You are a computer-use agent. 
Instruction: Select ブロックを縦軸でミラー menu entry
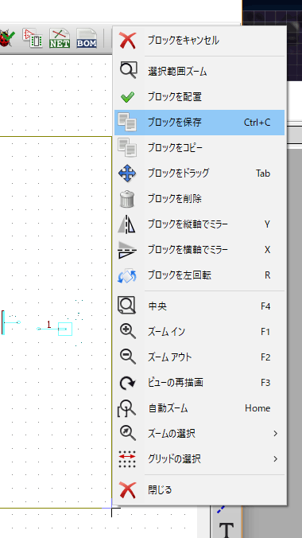(199, 224)
